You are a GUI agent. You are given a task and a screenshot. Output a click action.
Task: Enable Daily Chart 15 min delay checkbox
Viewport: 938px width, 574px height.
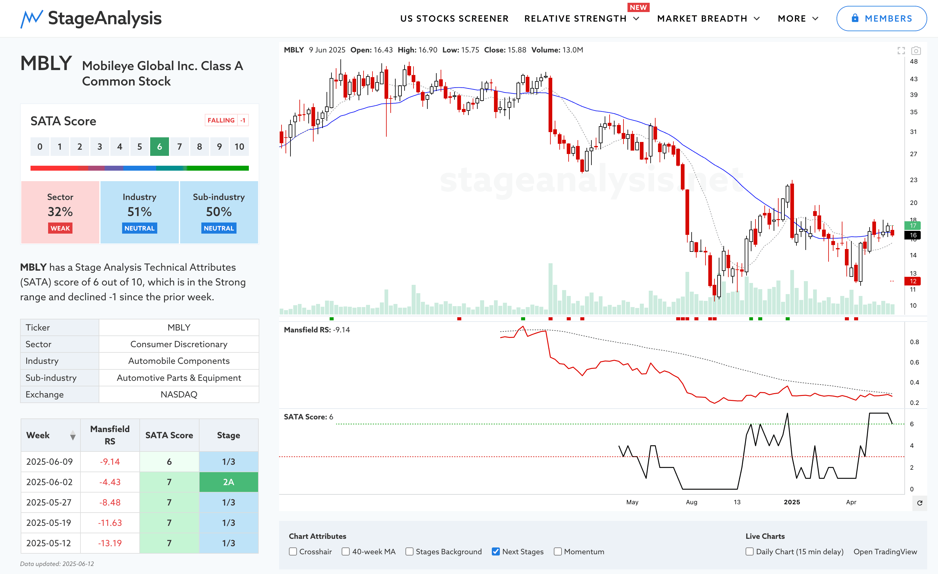tap(750, 551)
